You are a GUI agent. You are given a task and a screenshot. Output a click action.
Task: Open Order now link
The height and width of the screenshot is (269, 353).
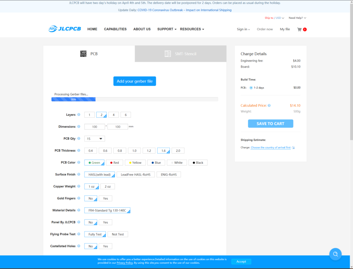click(x=265, y=29)
